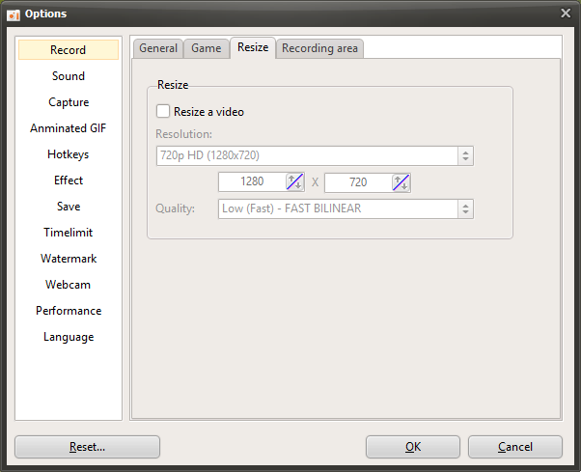Image resolution: width=581 pixels, height=472 pixels.
Task: Click the Options window app icon
Action: [x=14, y=14]
